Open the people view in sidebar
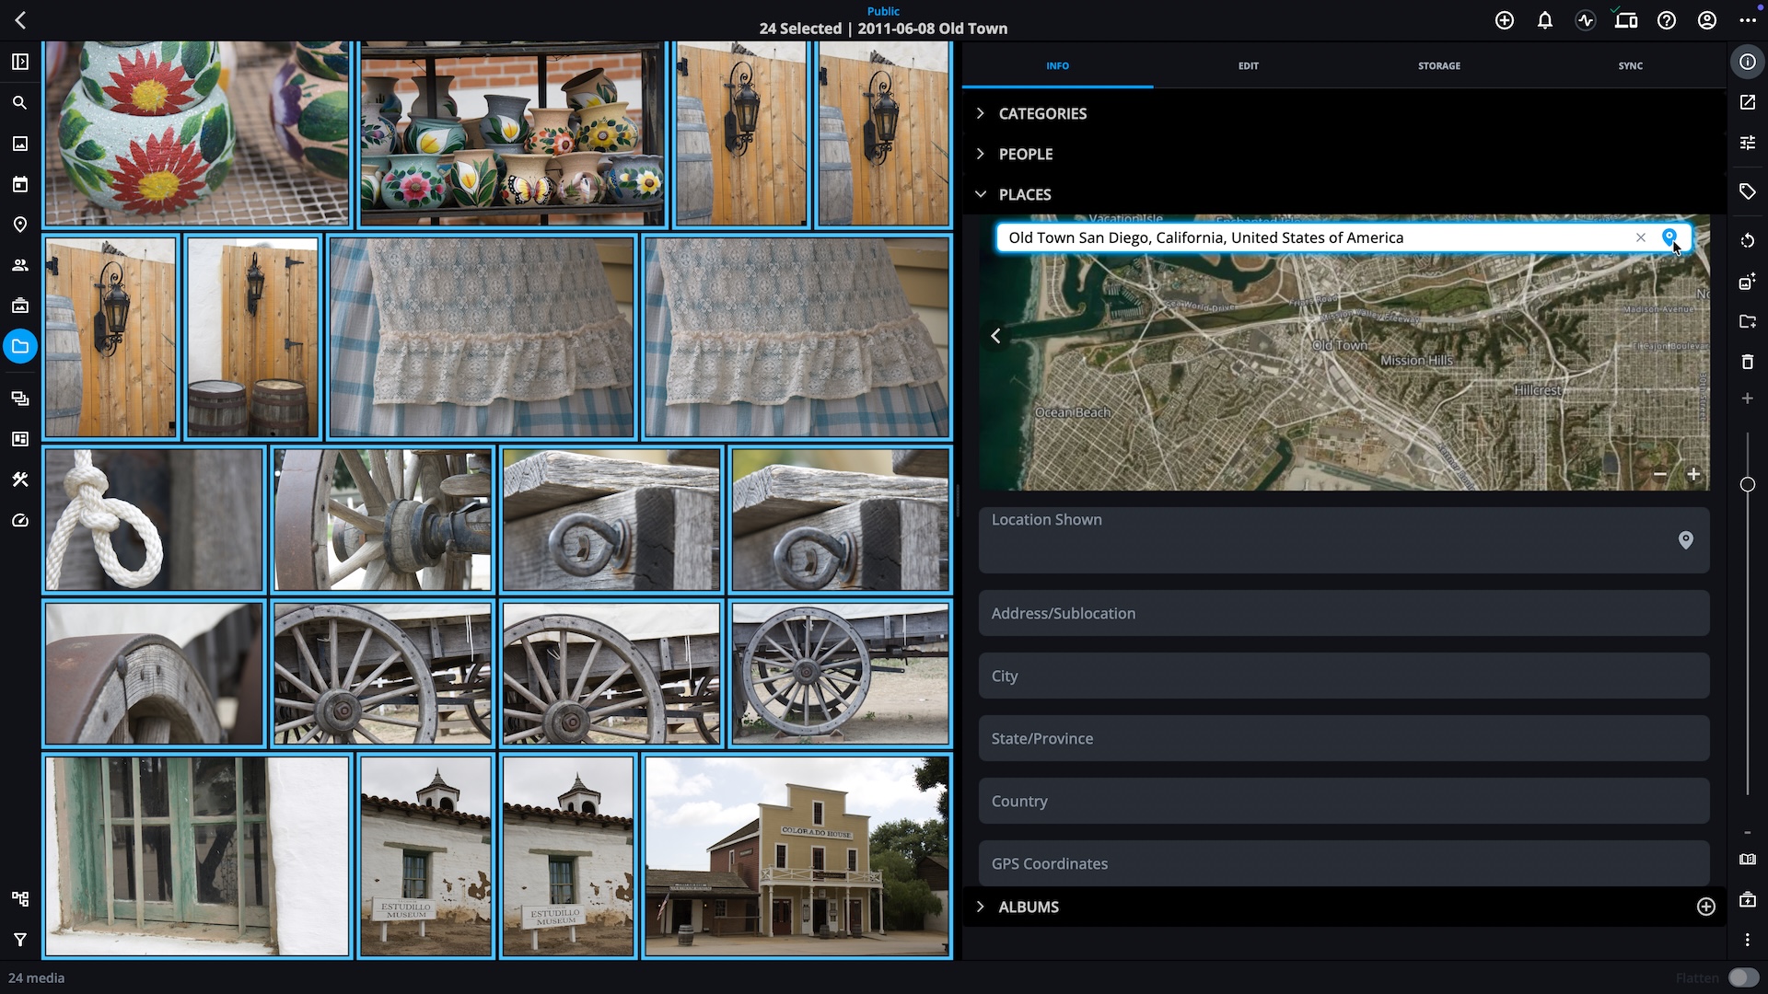The height and width of the screenshot is (994, 1768). pos(19,265)
